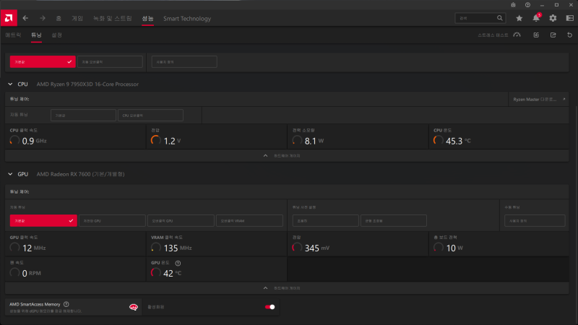This screenshot has width=578, height=325.
Task: Choose the second GPU tuning preset button
Action: pyautogui.click(x=394, y=221)
